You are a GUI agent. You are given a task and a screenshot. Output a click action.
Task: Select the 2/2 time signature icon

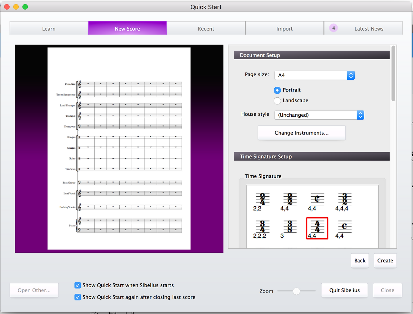289,202
